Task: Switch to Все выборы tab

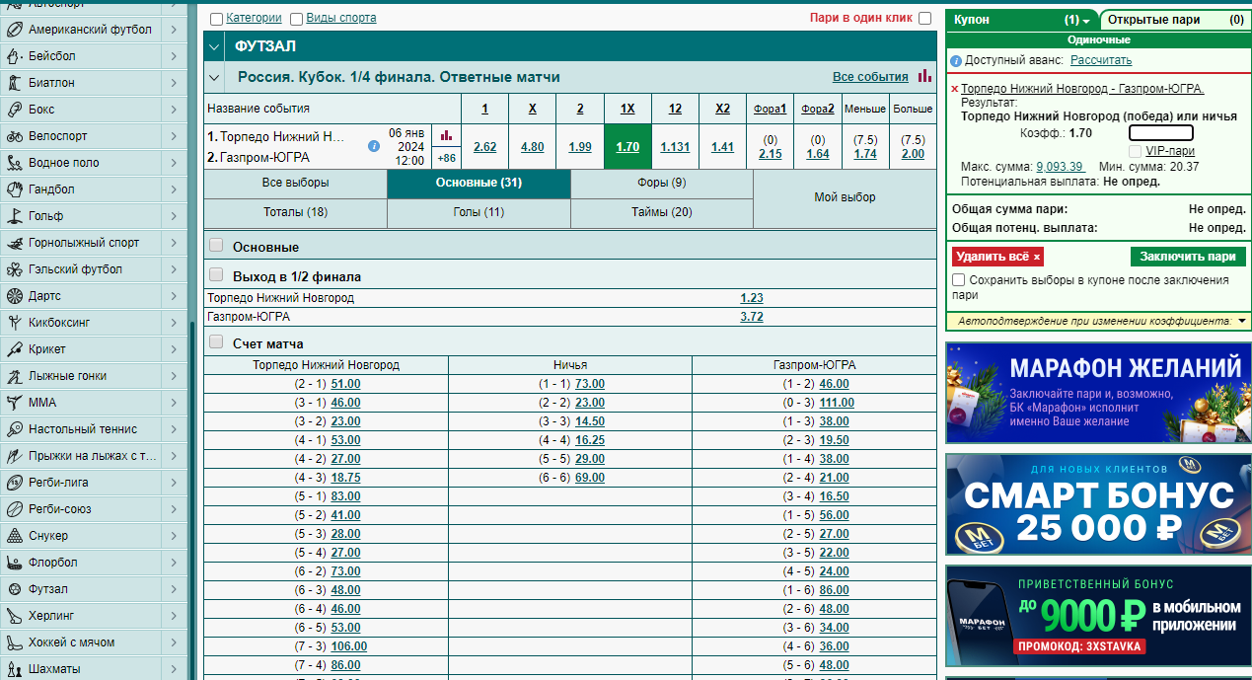Action: coord(295,183)
